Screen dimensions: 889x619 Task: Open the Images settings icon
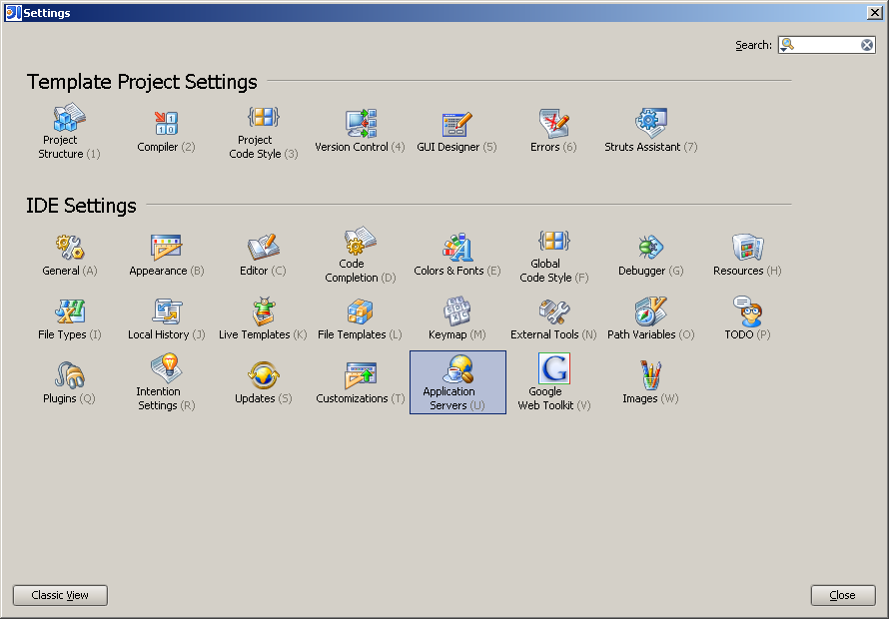point(651,375)
